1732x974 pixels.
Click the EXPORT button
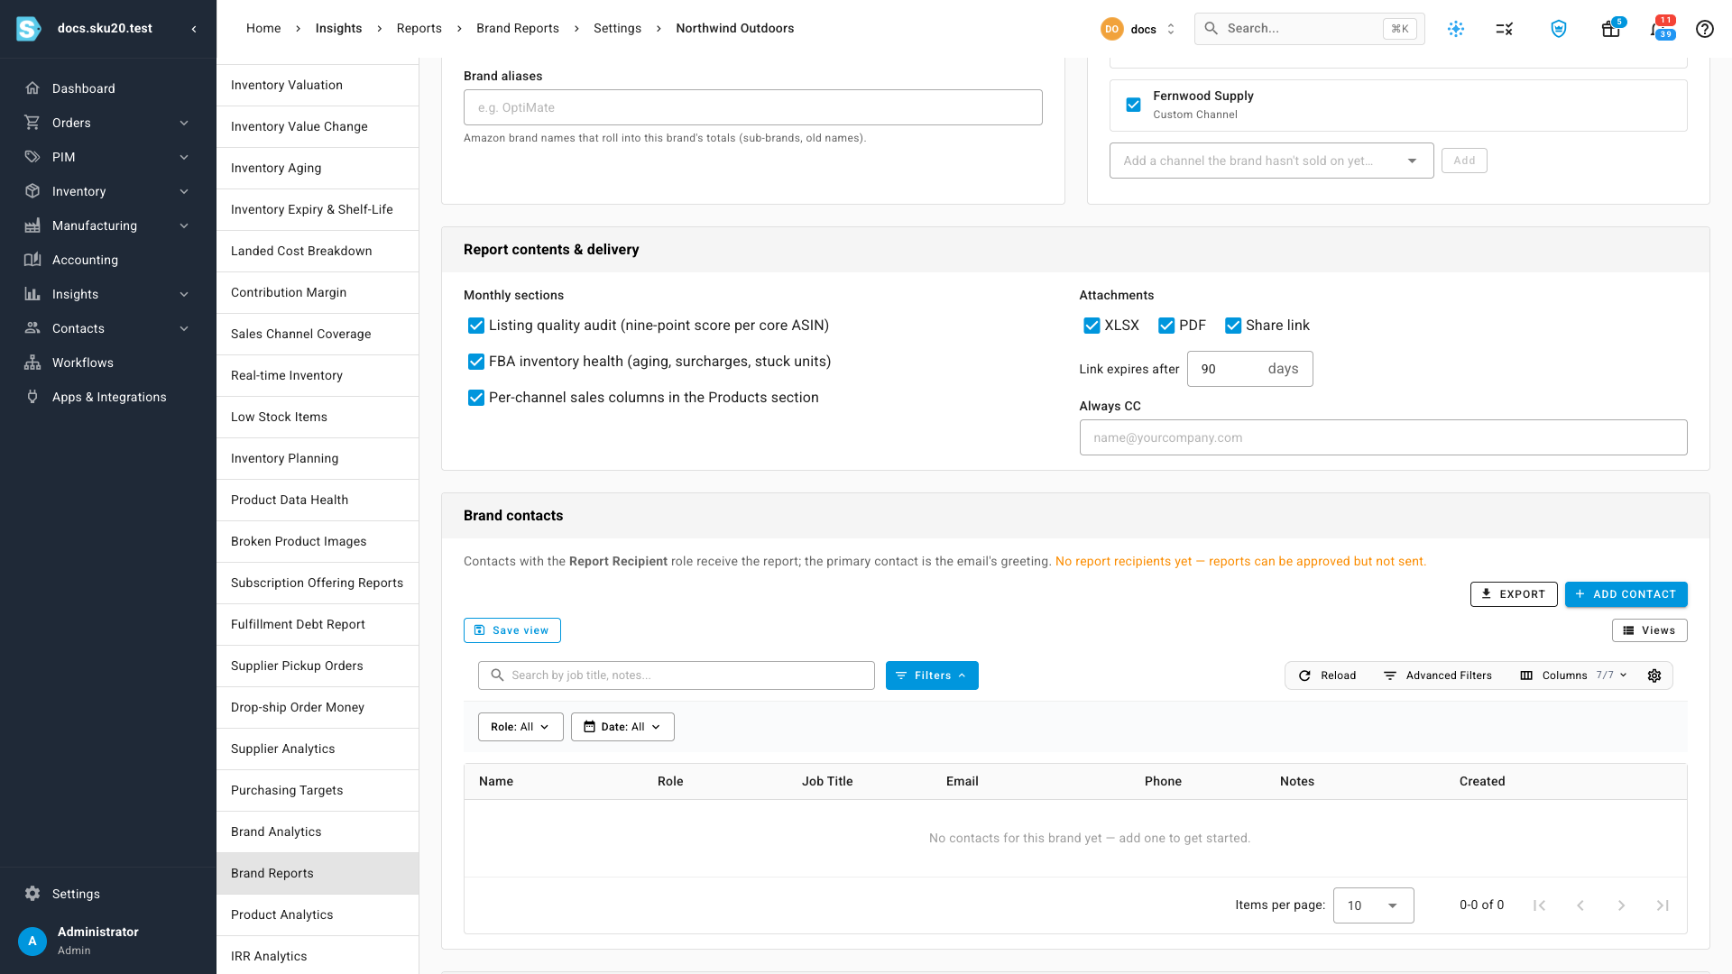1513,594
